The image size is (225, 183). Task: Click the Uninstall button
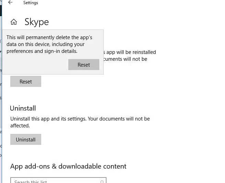26,139
